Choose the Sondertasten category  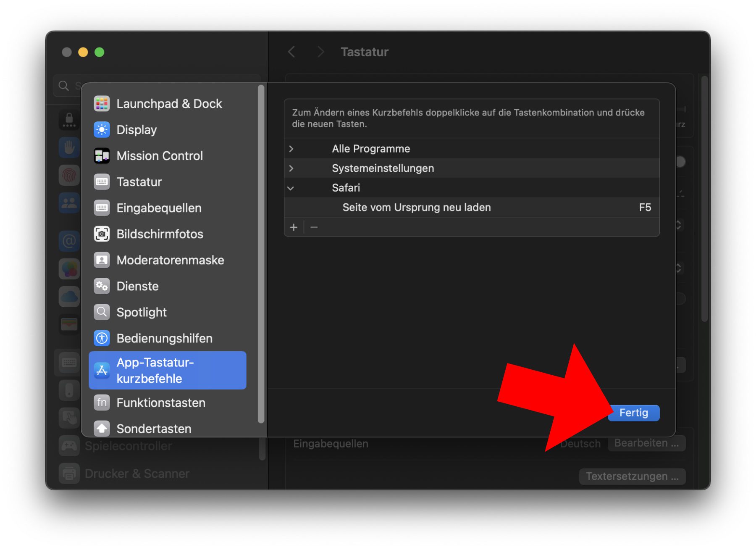[154, 429]
